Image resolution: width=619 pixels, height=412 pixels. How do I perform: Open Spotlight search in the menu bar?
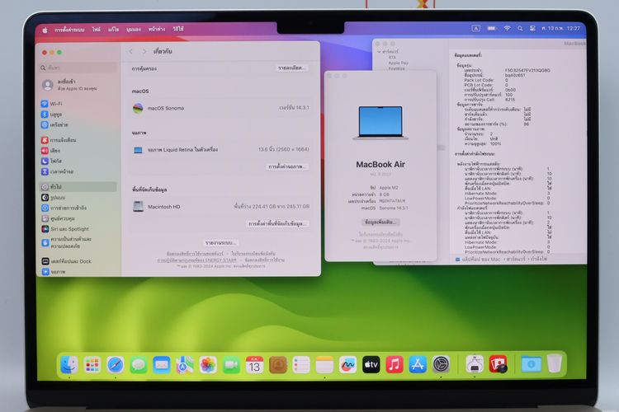(x=520, y=28)
